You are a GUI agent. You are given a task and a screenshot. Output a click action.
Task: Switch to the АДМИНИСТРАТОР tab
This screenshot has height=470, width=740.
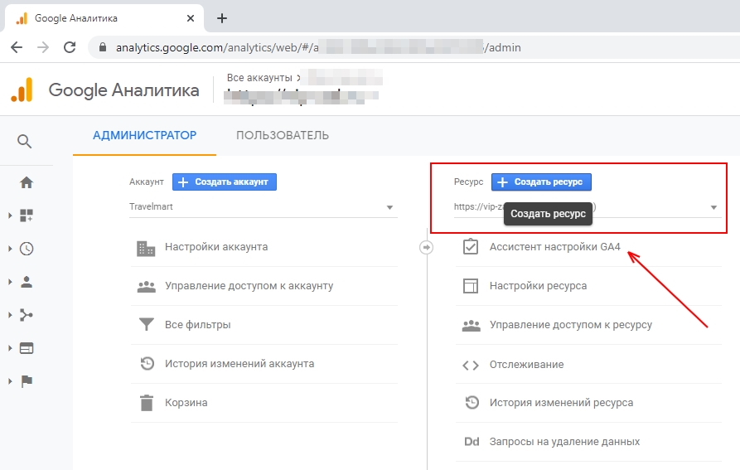coord(144,135)
